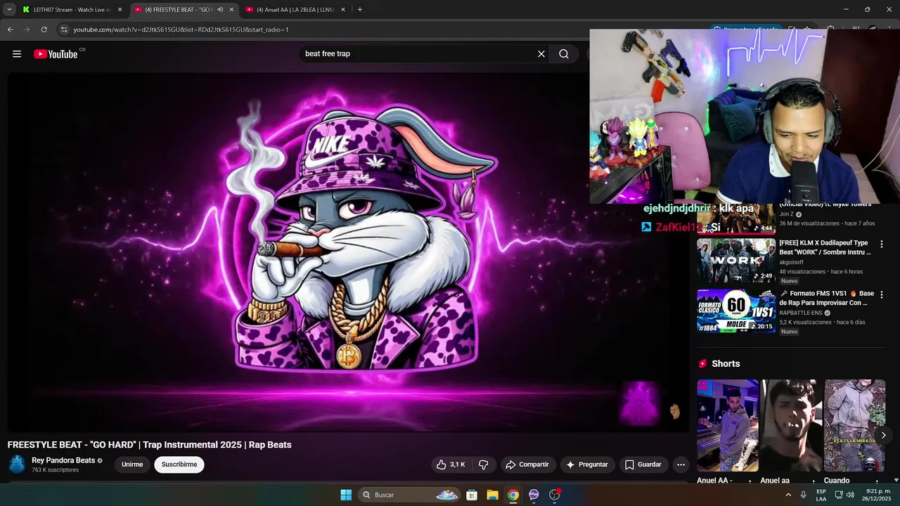Clear the search box text

coord(541,54)
